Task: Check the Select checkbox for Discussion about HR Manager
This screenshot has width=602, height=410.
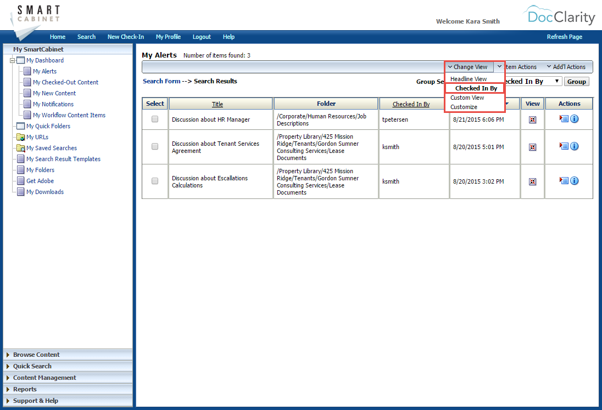Action: (x=154, y=118)
